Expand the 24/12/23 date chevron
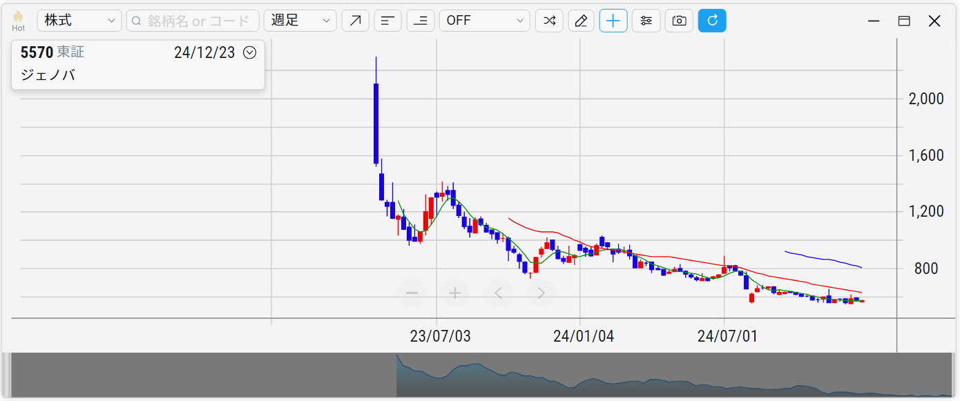 (x=250, y=52)
